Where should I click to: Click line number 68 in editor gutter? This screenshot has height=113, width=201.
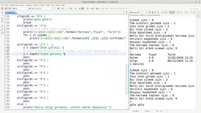[8, 54]
